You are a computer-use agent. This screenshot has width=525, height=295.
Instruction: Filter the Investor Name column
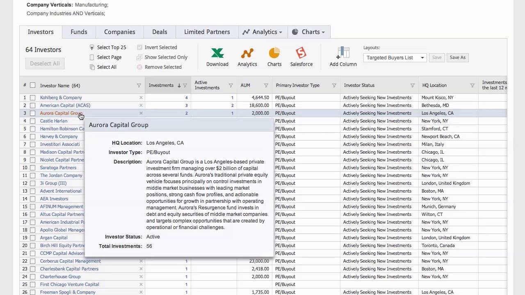pos(139,86)
